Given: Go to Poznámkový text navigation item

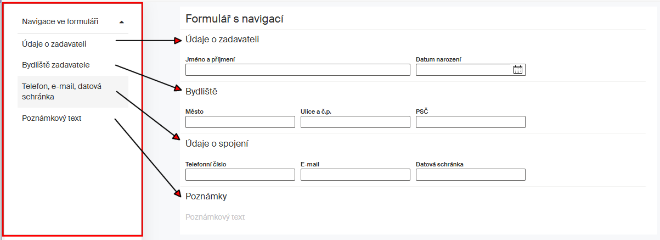Looking at the screenshot, I should pos(52,118).
